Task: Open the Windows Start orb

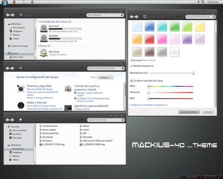Action: (5, 2)
